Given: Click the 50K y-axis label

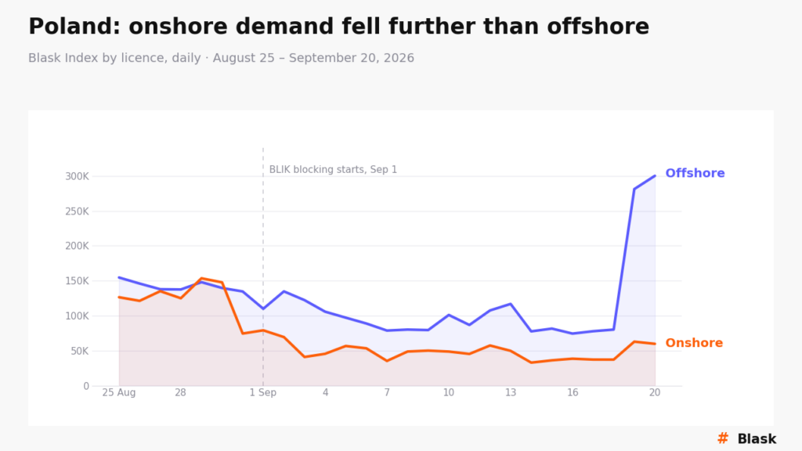Looking at the screenshot, I should click(x=80, y=352).
